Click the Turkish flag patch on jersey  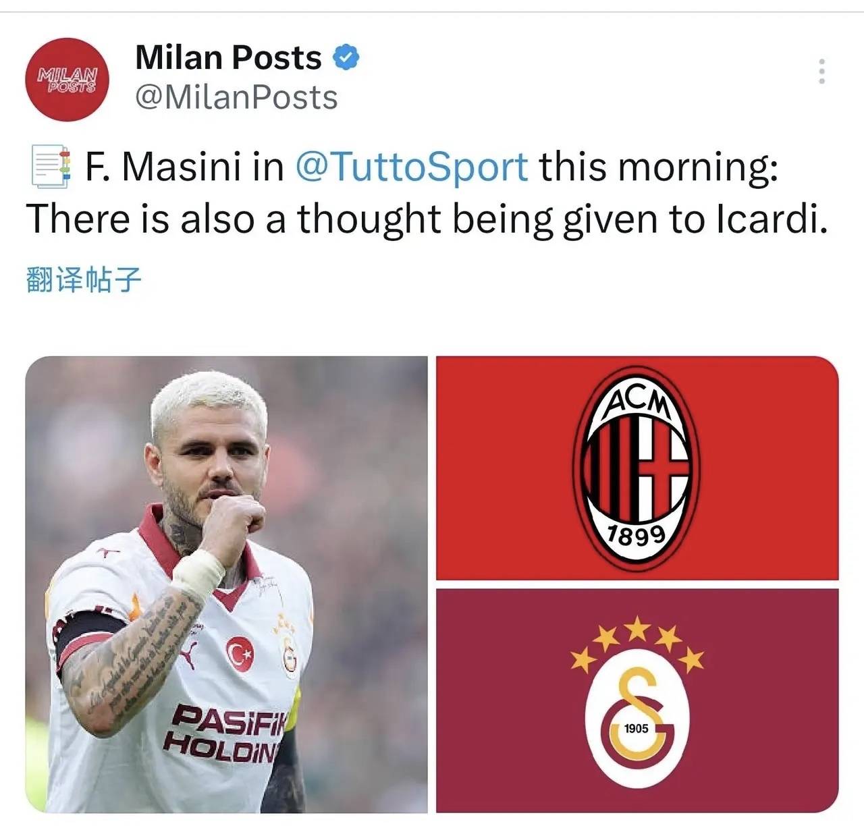240,653
